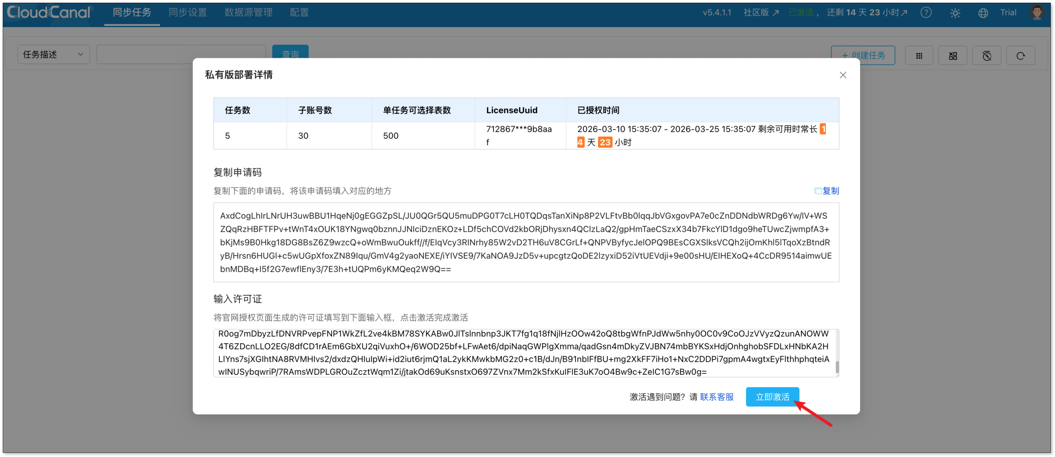Viewport: 1055px width, 457px height.
Task: Switch to the 同步设置 tab
Action: coord(187,13)
